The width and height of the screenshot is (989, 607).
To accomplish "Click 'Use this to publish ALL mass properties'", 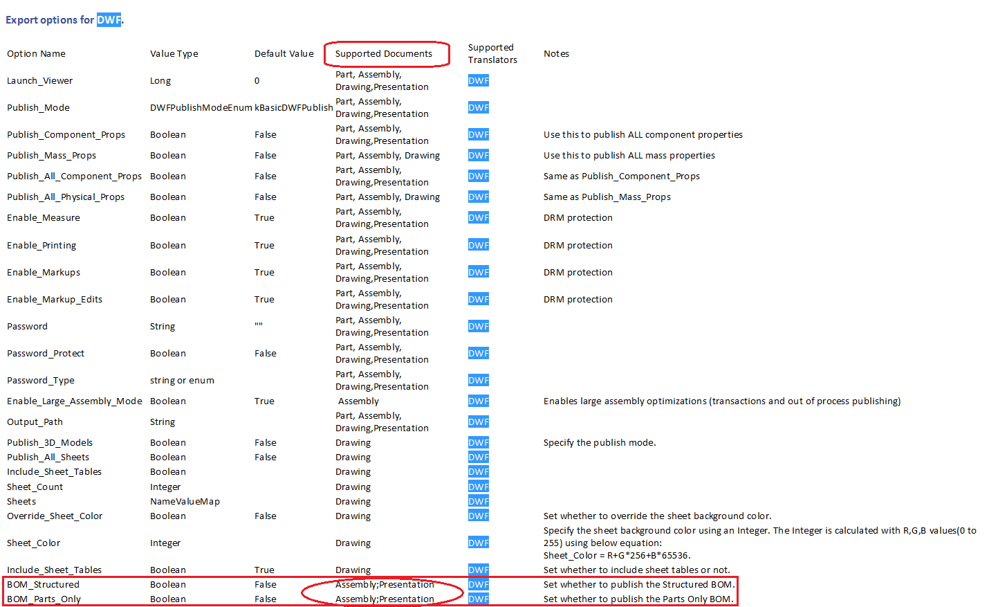I will click(x=629, y=156).
